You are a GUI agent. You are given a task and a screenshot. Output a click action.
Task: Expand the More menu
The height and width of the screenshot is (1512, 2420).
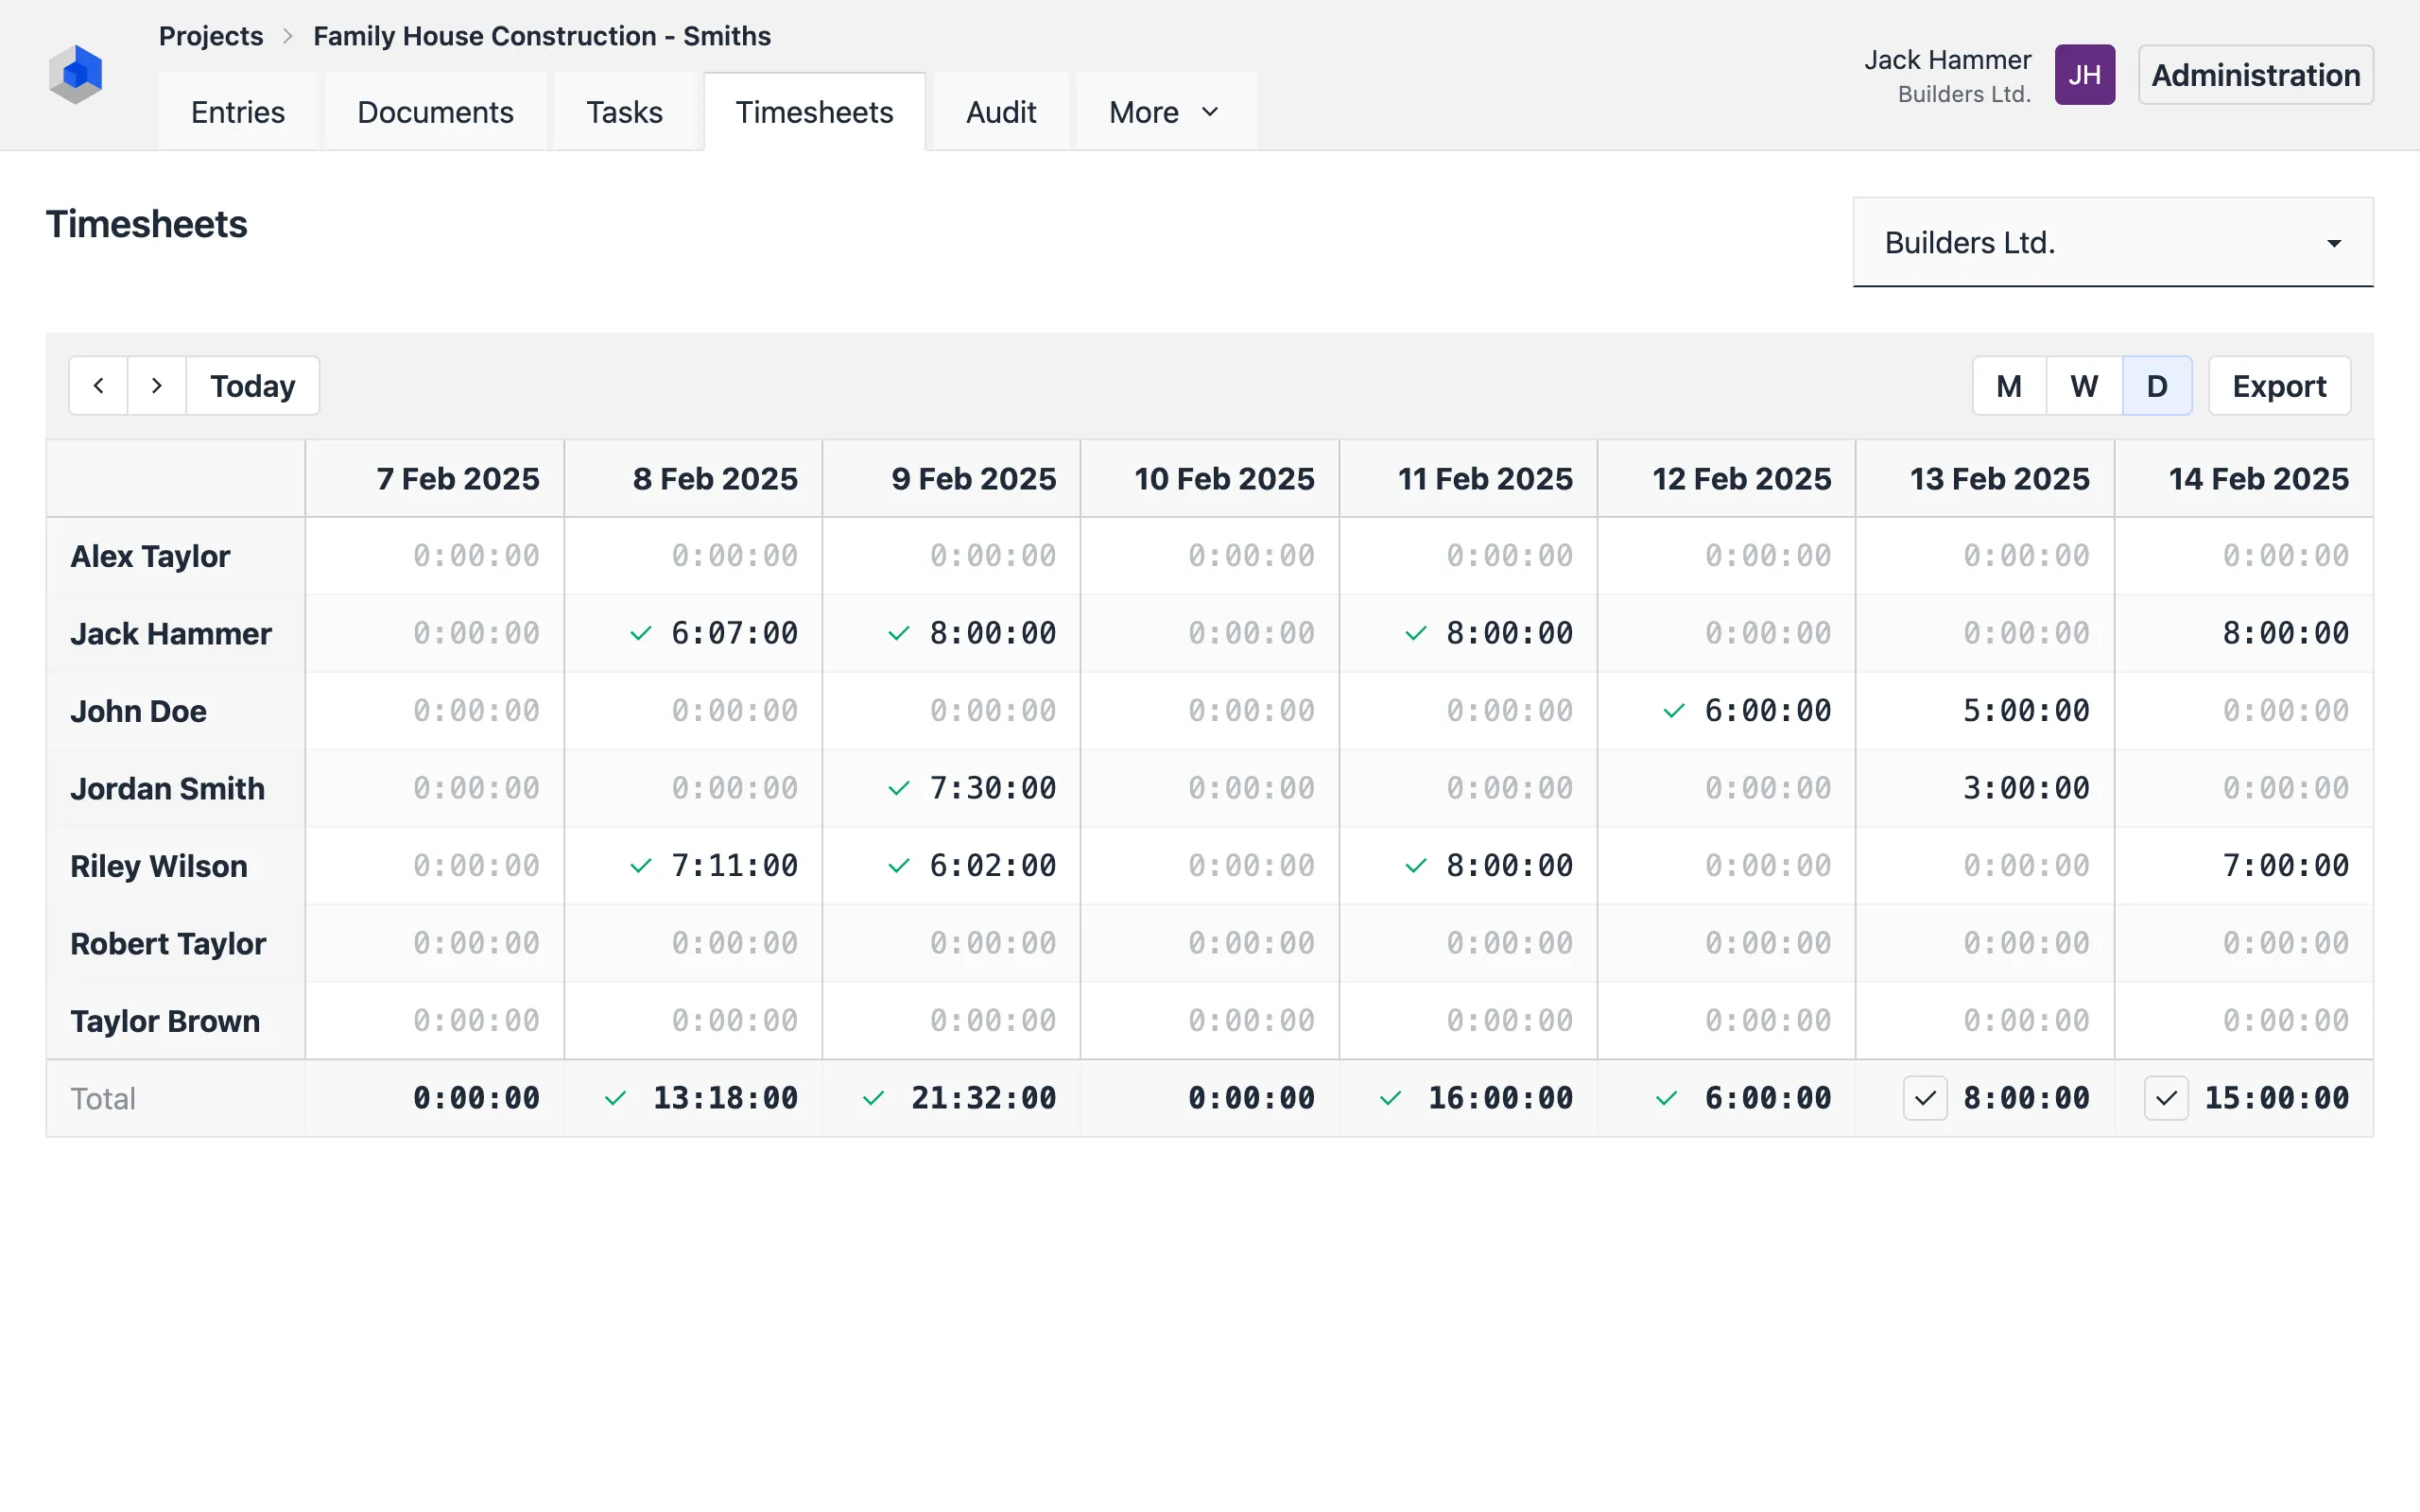click(1166, 112)
